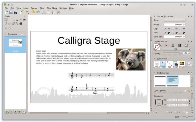
Task: Open the Format menu
Action: [x=34, y=8]
